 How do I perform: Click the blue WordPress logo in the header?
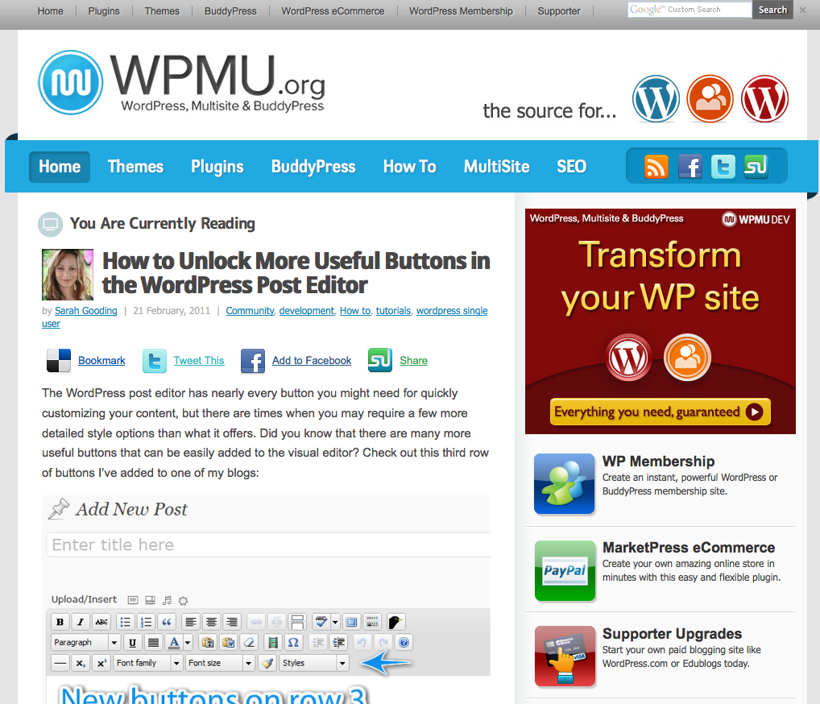tap(656, 98)
